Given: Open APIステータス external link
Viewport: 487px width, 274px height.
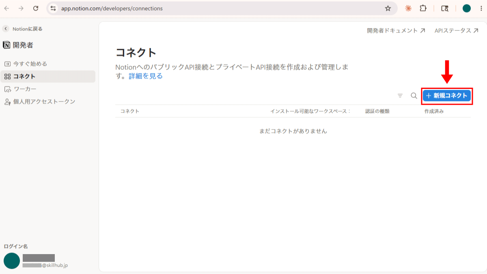Looking at the screenshot, I should 456,30.
